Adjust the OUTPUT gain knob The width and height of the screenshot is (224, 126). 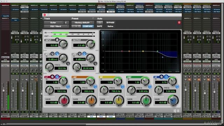(x=91, y=44)
